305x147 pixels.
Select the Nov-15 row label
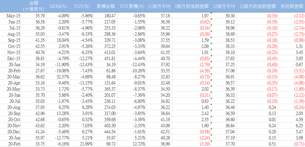[x=13, y=52]
